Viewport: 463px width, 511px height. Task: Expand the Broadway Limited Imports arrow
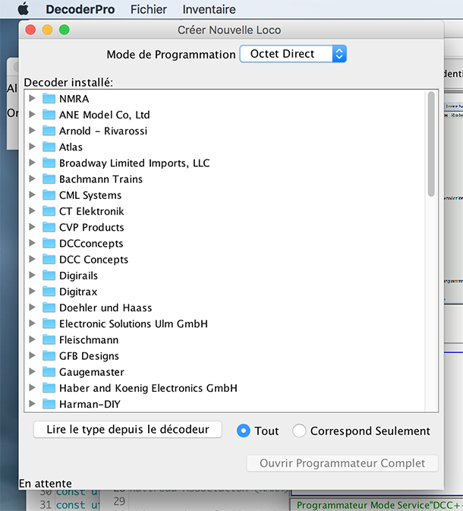(x=32, y=162)
